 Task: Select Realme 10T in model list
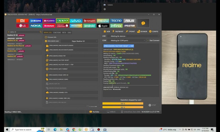(12, 56)
